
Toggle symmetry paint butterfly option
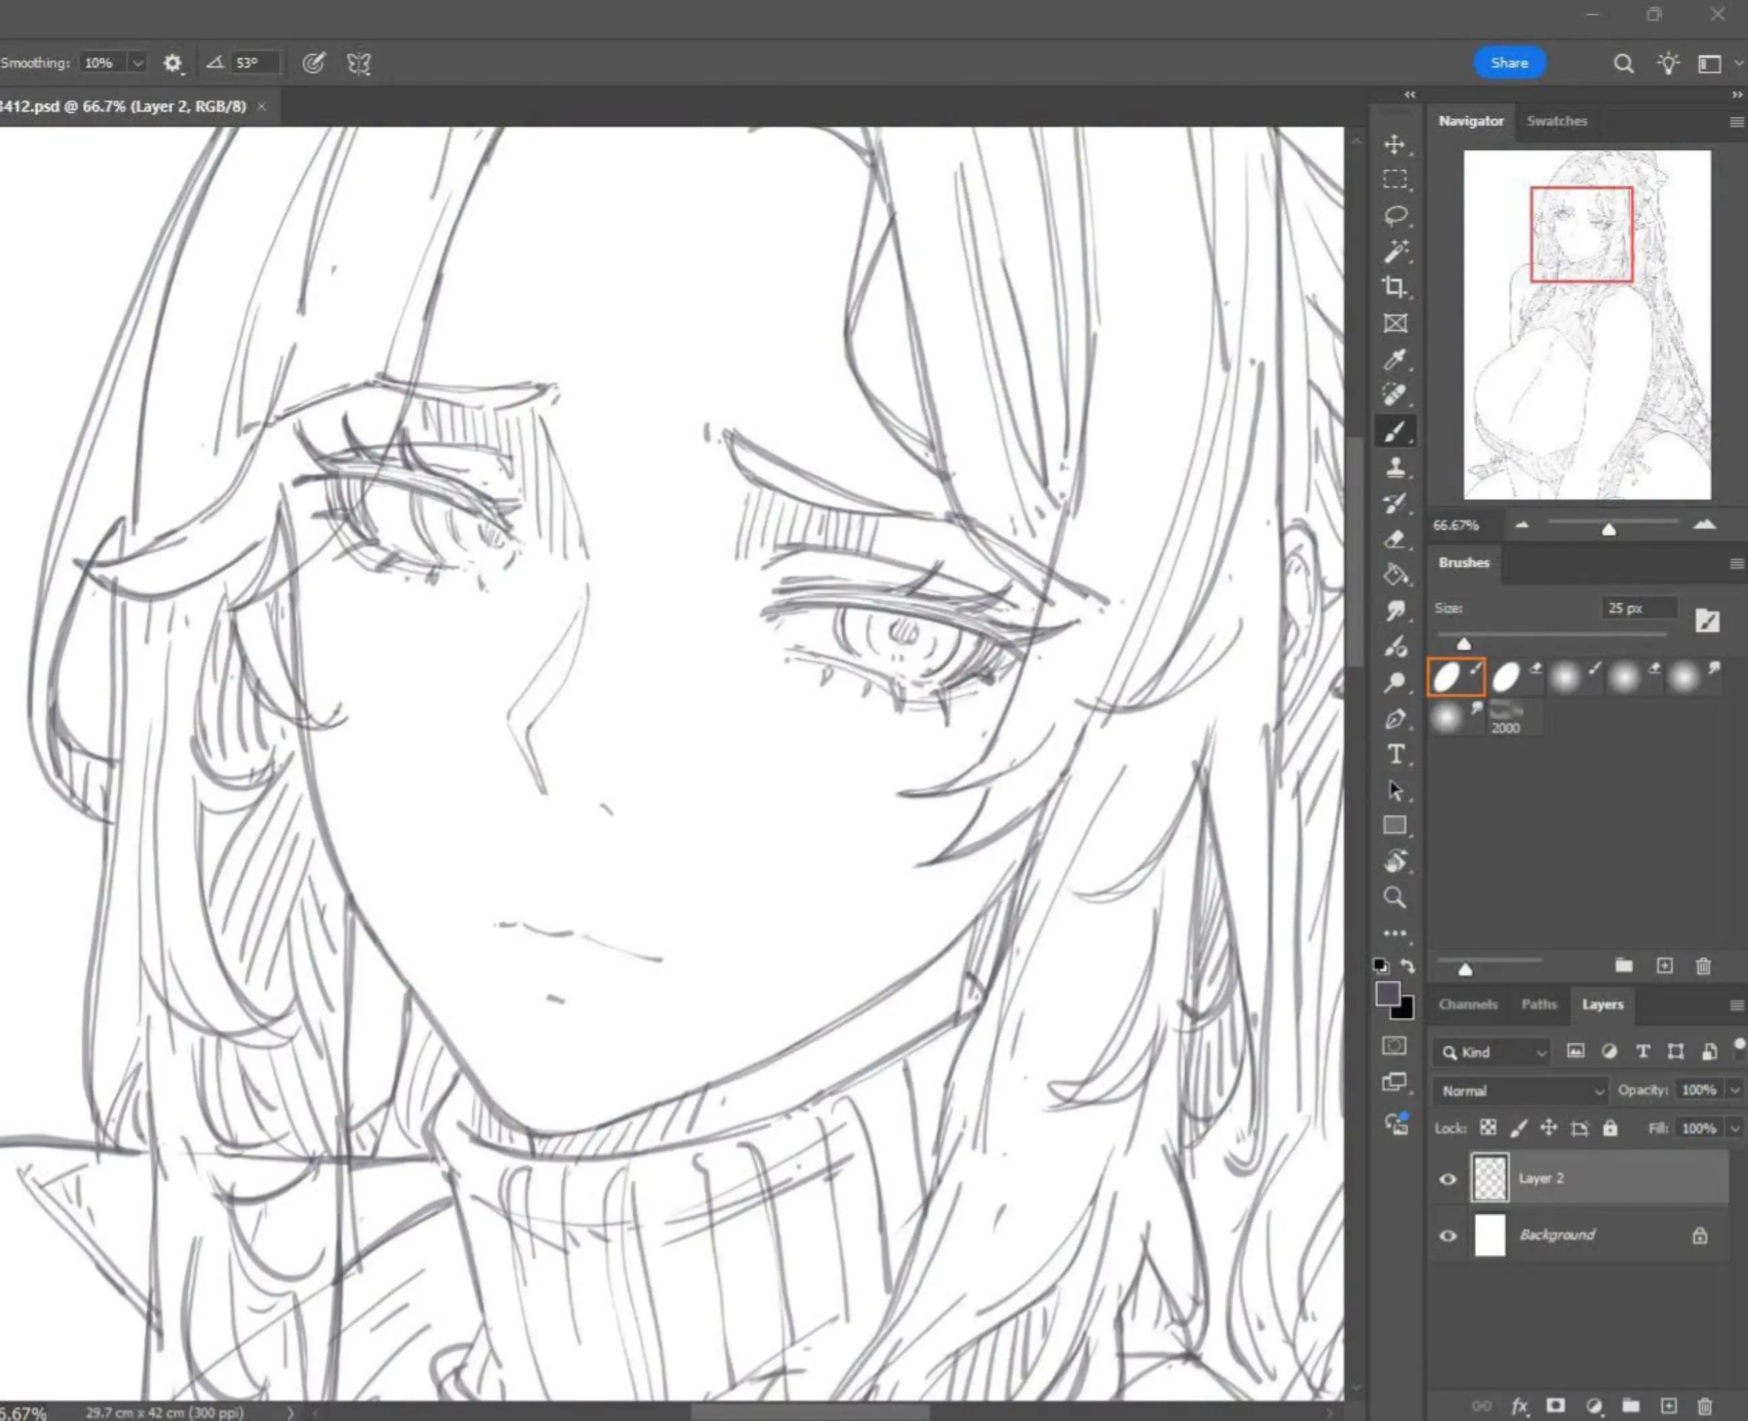[x=359, y=63]
